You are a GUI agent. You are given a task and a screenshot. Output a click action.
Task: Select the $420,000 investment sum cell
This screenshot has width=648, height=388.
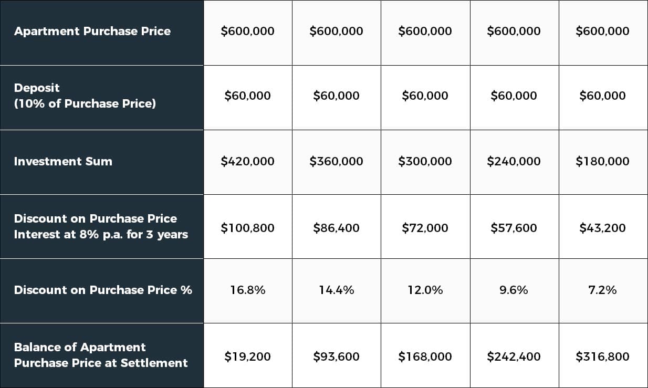point(248,162)
